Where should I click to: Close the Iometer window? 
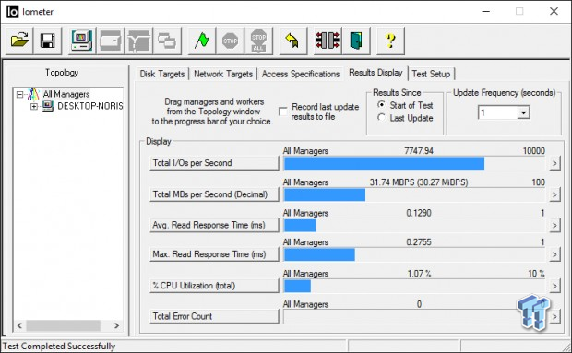tap(554, 11)
